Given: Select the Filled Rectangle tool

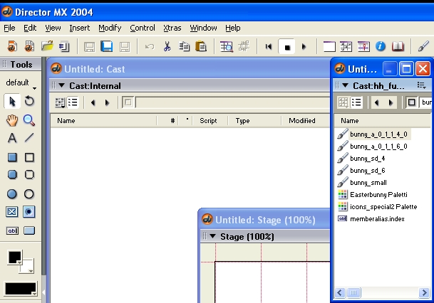Looking at the screenshot, I should click(12, 157).
